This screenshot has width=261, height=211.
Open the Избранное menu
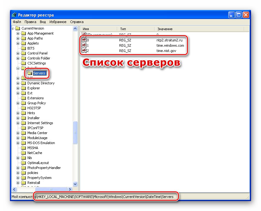(58, 22)
